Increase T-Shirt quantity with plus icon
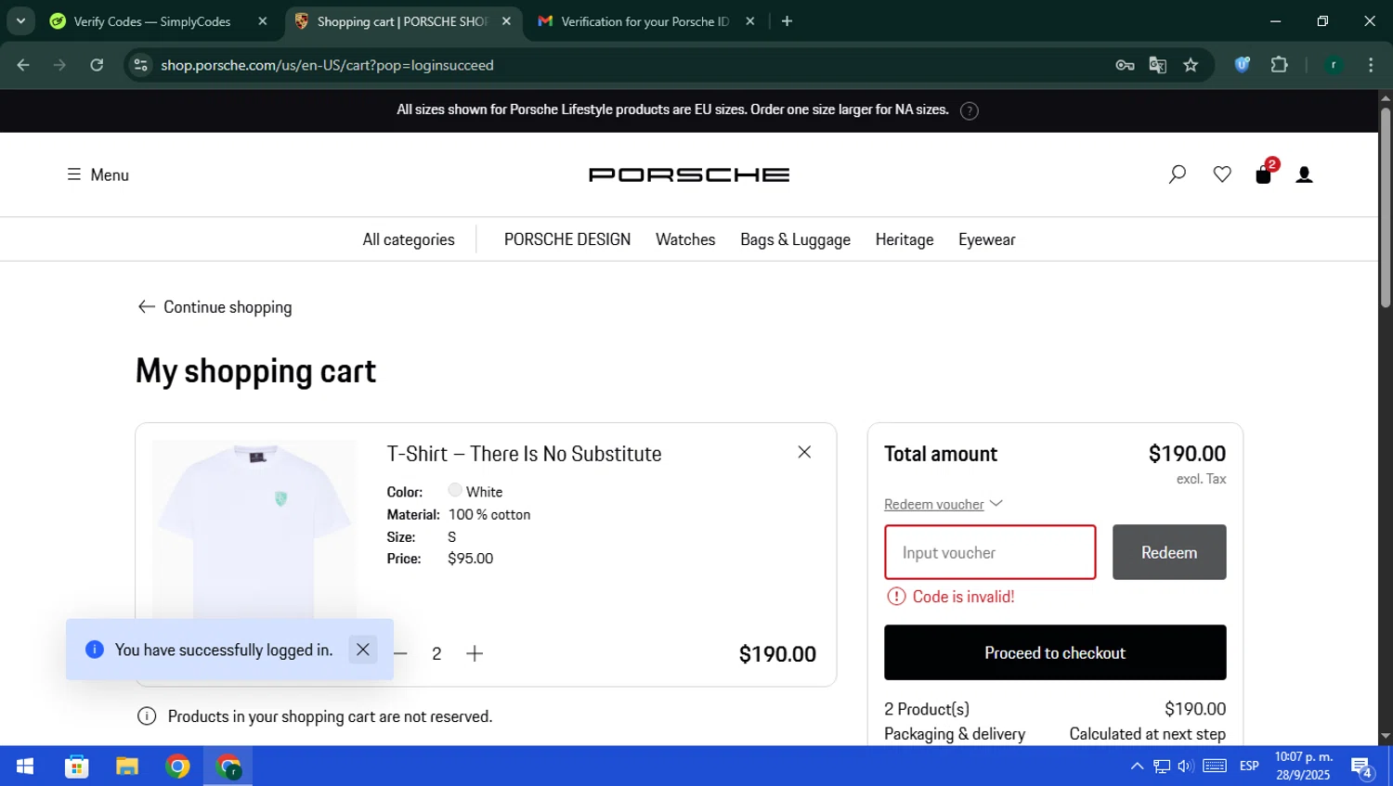1393x786 pixels. (475, 653)
